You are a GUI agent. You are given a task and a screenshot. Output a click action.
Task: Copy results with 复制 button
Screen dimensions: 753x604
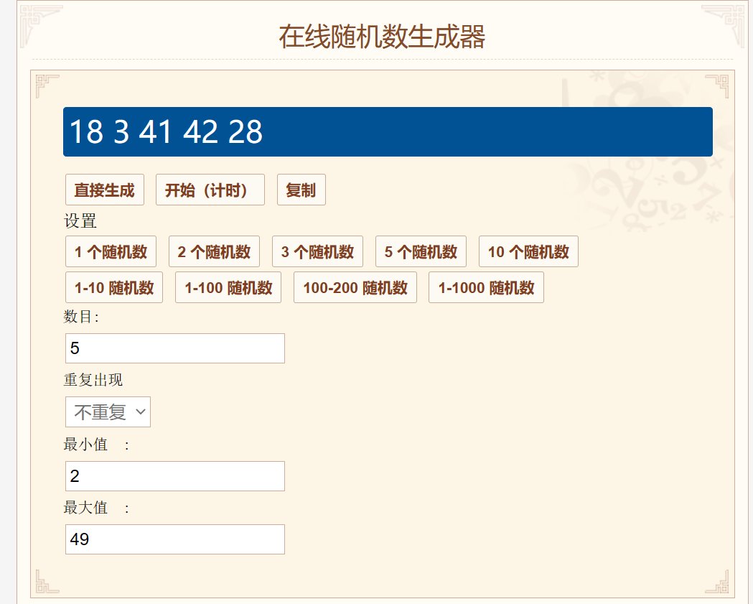coord(301,190)
